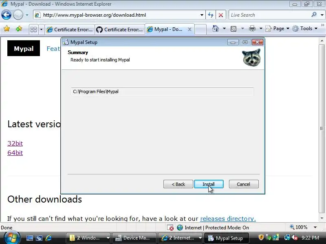
Task: Click the Install button in Mypal Setup
Action: tap(209, 184)
